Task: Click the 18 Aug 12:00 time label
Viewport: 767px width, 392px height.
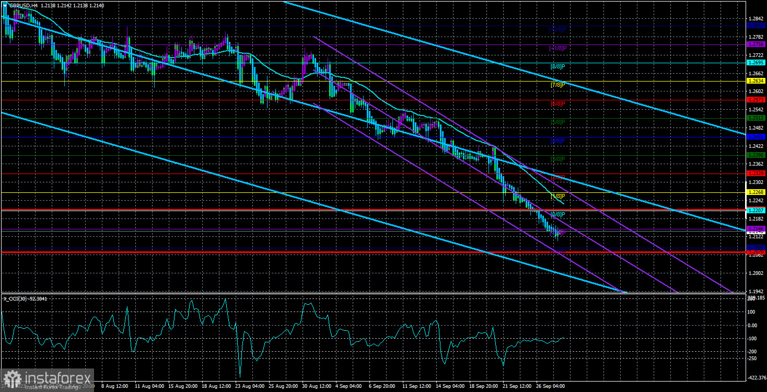Action: [217, 387]
